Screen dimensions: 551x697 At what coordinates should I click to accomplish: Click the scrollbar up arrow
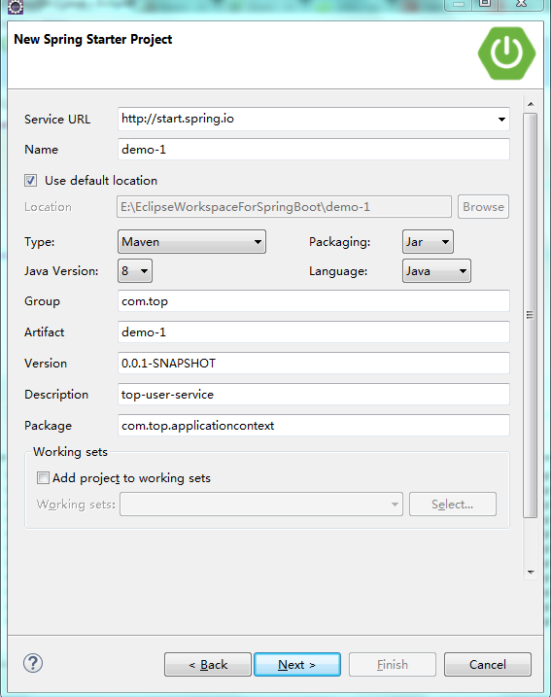click(531, 104)
